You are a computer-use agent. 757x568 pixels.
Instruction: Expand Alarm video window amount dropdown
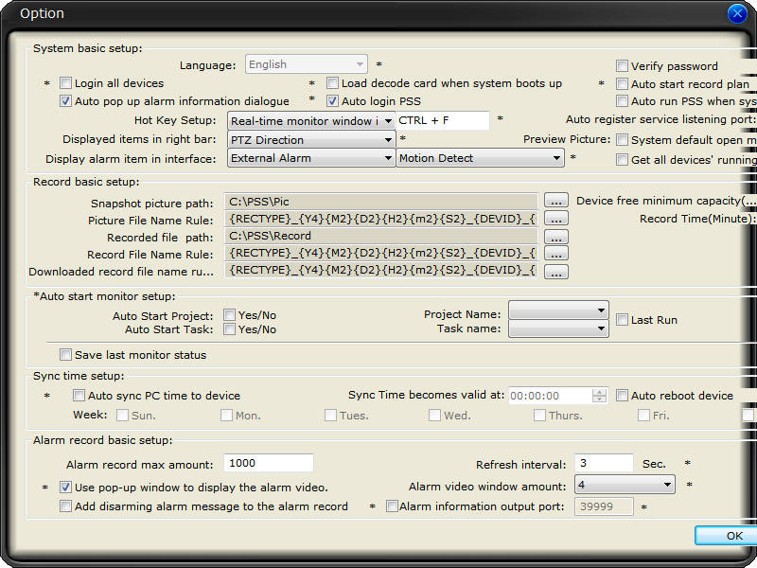[667, 486]
